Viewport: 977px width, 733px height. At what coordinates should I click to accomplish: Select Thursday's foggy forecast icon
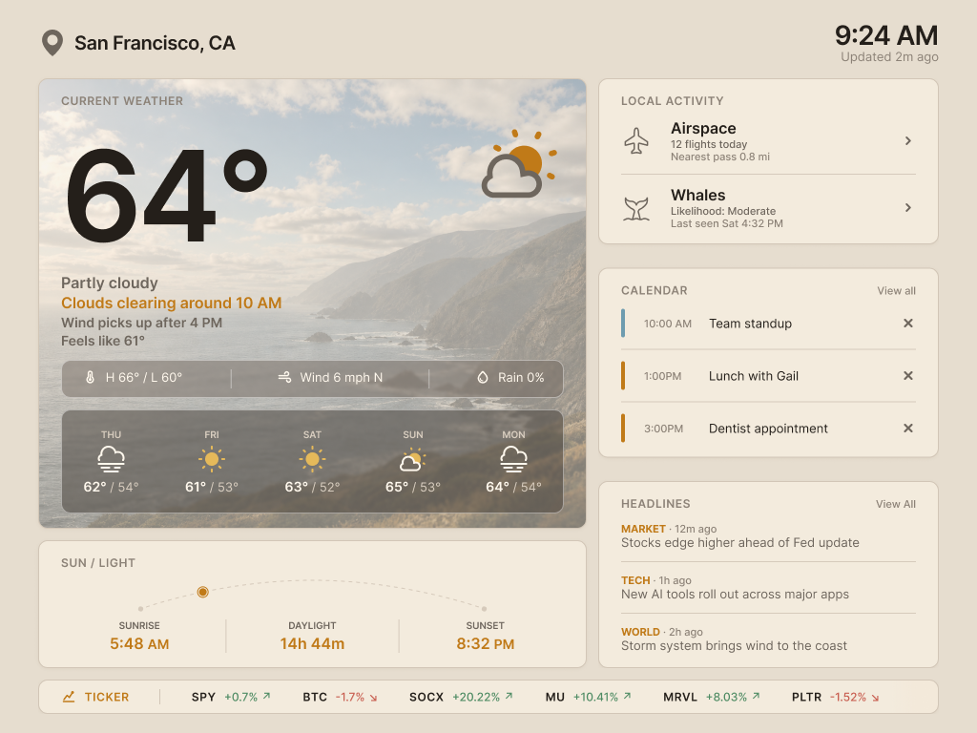(111, 459)
